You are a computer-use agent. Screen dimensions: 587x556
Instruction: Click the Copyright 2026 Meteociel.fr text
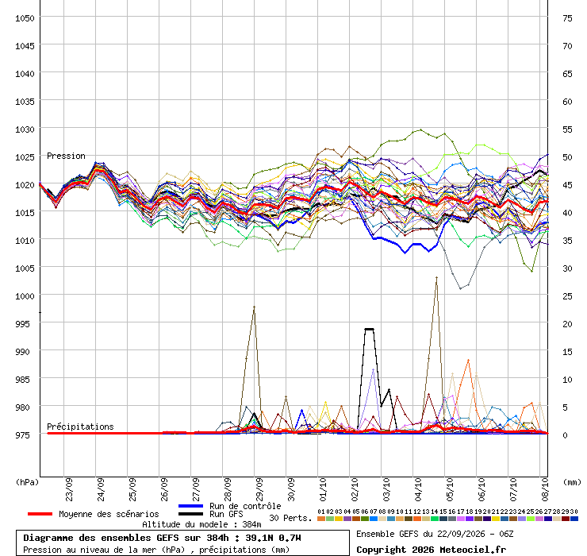point(431,550)
